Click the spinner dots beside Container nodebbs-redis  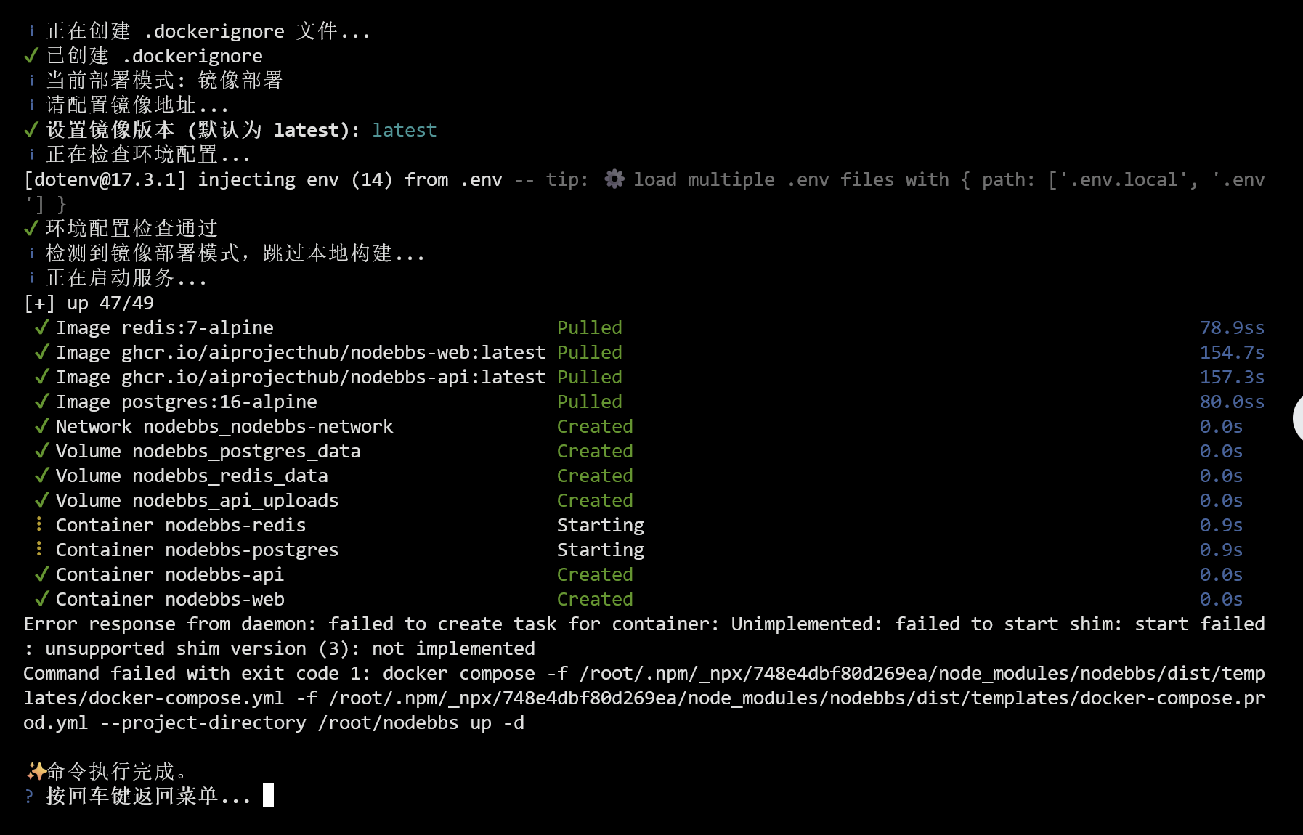pyautogui.click(x=39, y=525)
